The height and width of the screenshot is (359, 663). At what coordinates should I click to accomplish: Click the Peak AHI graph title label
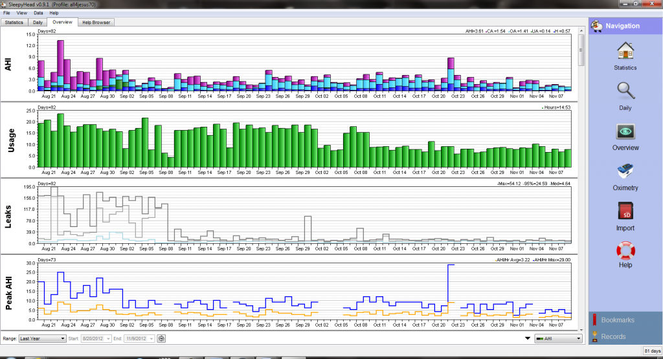pyautogui.click(x=8, y=292)
